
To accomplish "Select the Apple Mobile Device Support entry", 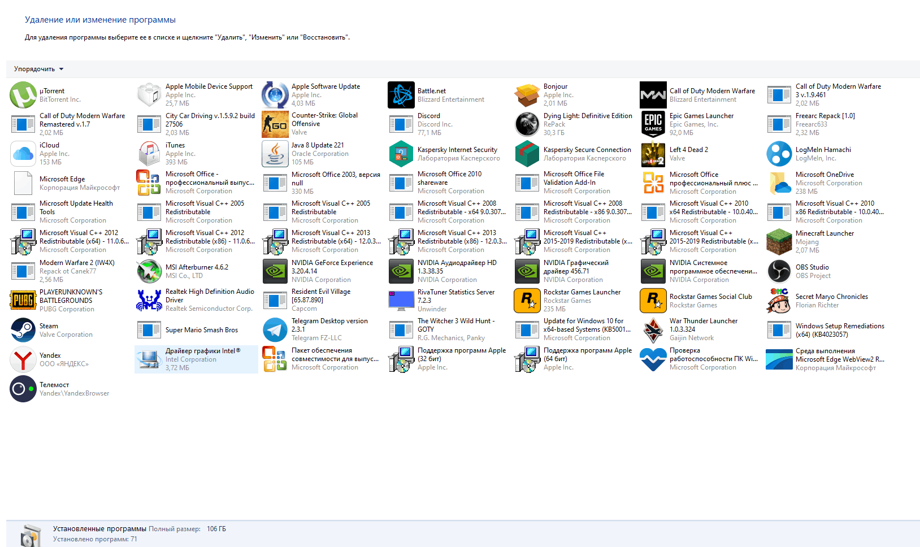I will point(197,95).
